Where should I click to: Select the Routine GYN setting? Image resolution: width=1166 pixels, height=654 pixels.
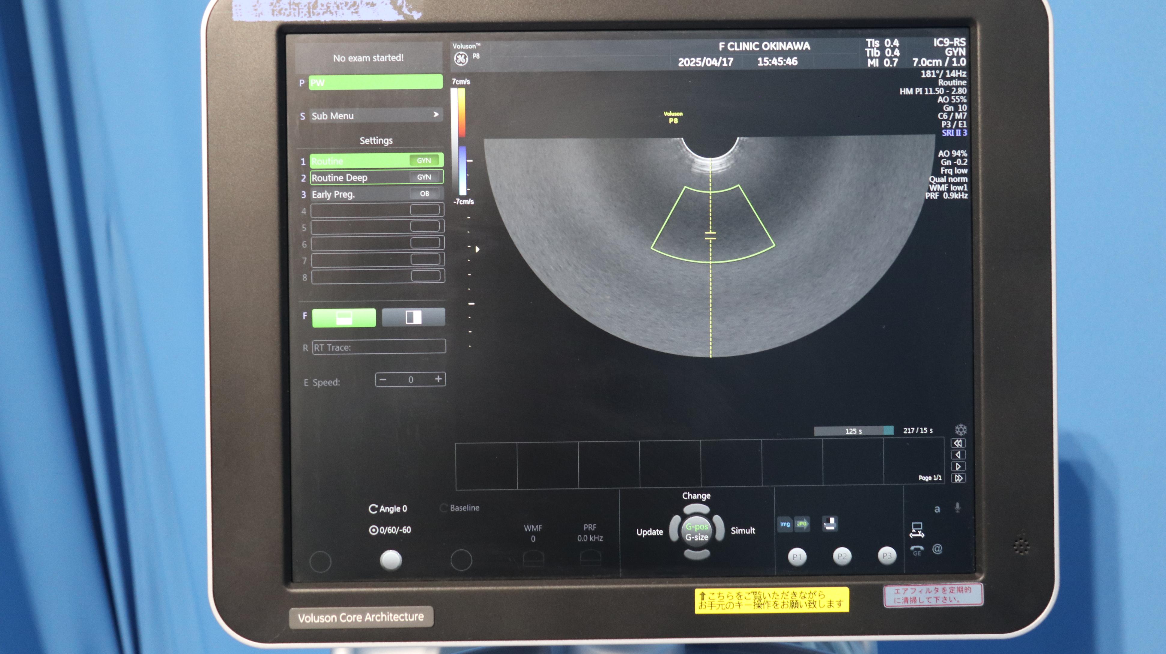pyautogui.click(x=376, y=160)
